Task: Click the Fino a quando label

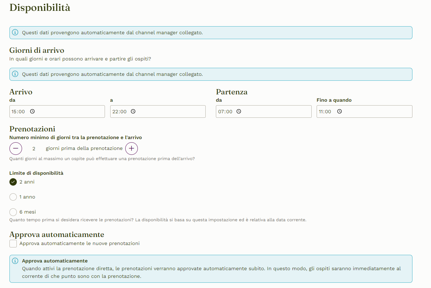Action: [334, 100]
